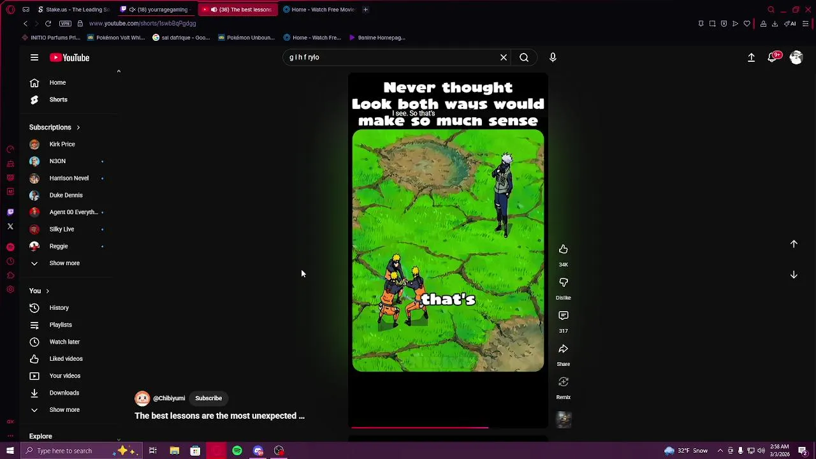This screenshot has width=816, height=459.
Task: Pause the playing Short video
Action: point(448,251)
